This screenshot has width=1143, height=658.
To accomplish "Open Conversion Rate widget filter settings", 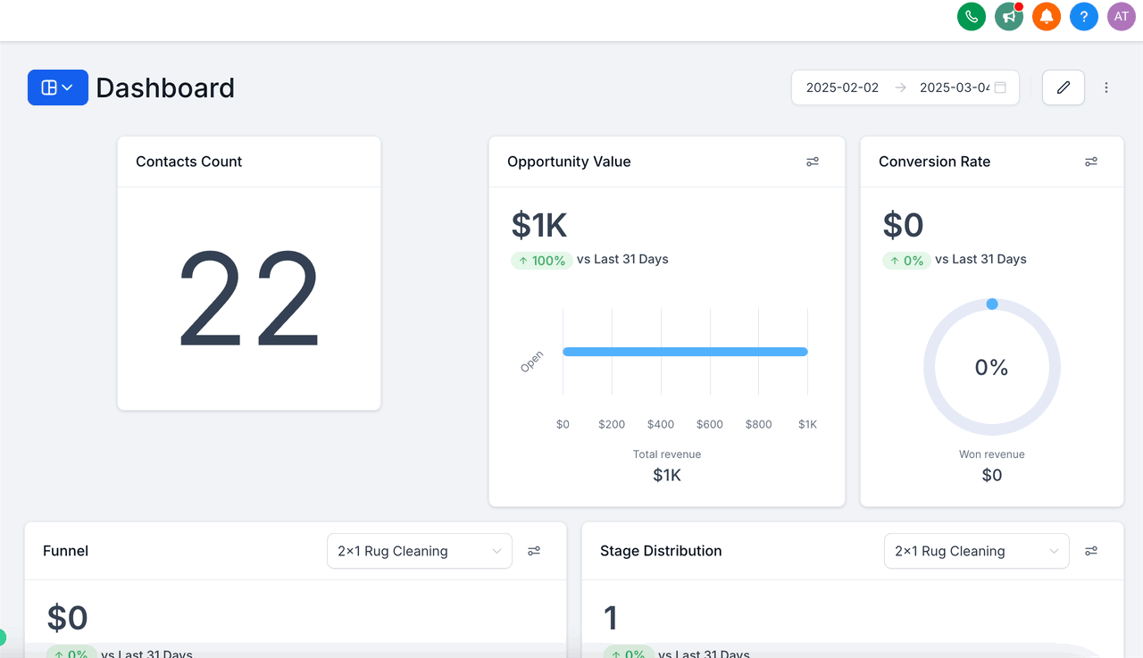I will pos(1091,162).
